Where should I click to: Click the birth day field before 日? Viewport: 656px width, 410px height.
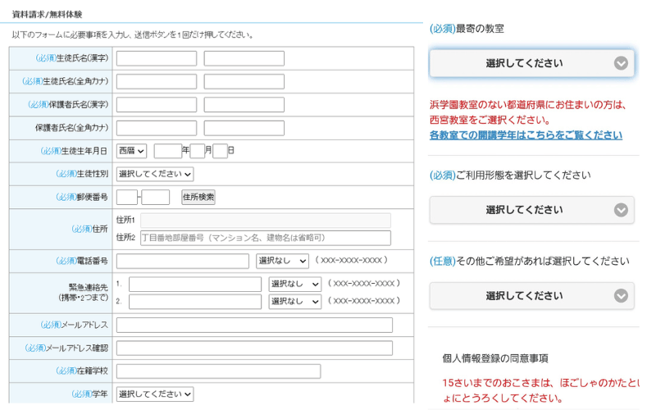click(220, 151)
